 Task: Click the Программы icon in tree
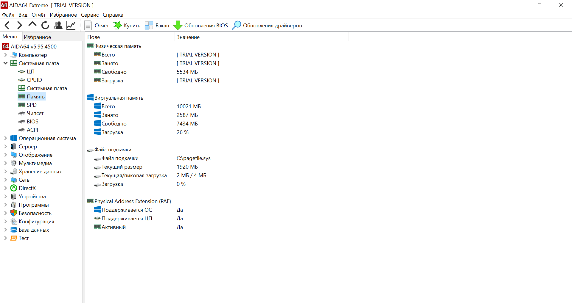coord(14,205)
